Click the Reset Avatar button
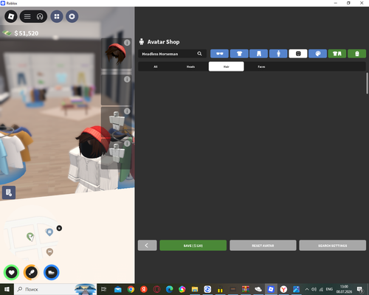The image size is (369, 295). click(263, 246)
